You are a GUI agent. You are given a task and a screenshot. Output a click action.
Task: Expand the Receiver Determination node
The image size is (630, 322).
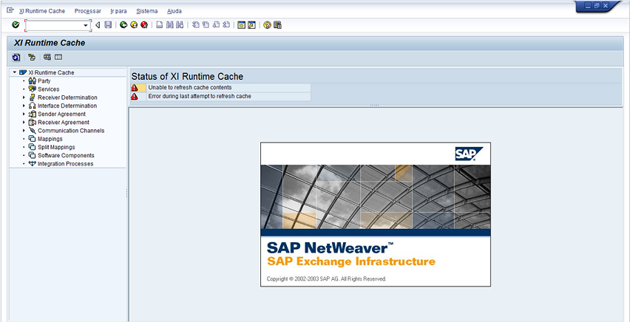click(24, 97)
